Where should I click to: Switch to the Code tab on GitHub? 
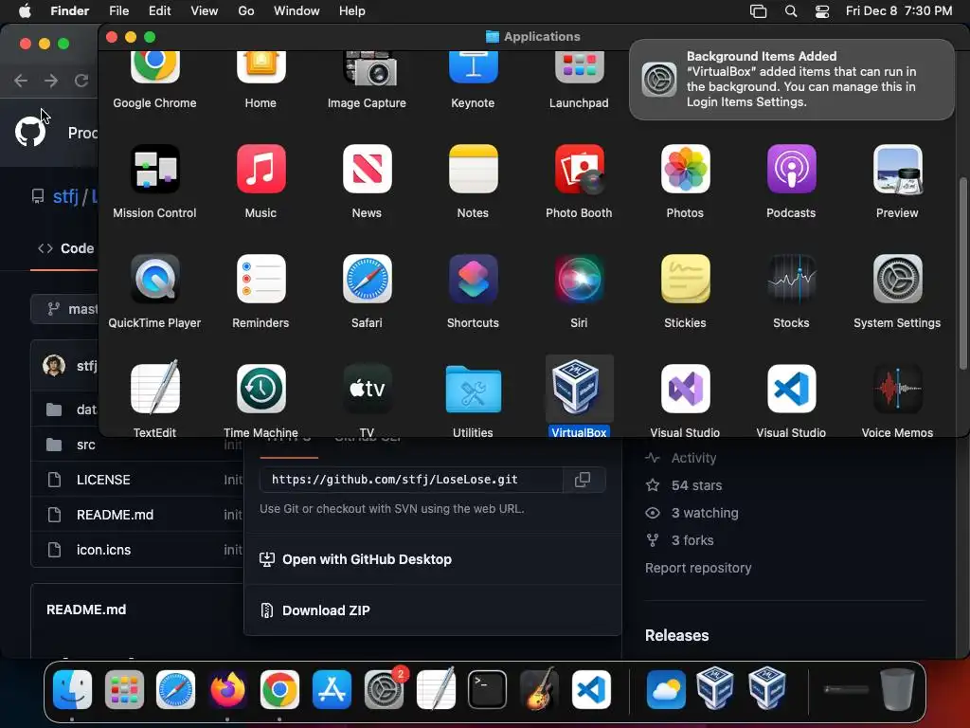pos(66,248)
